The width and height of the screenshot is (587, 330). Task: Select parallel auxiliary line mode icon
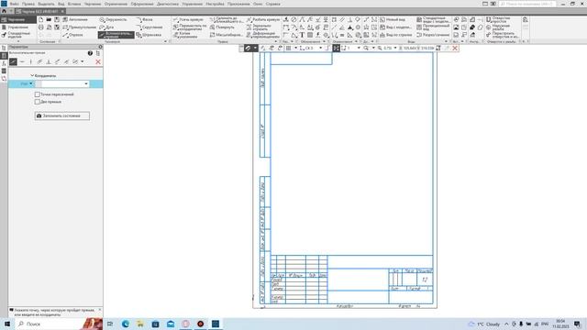point(39,61)
